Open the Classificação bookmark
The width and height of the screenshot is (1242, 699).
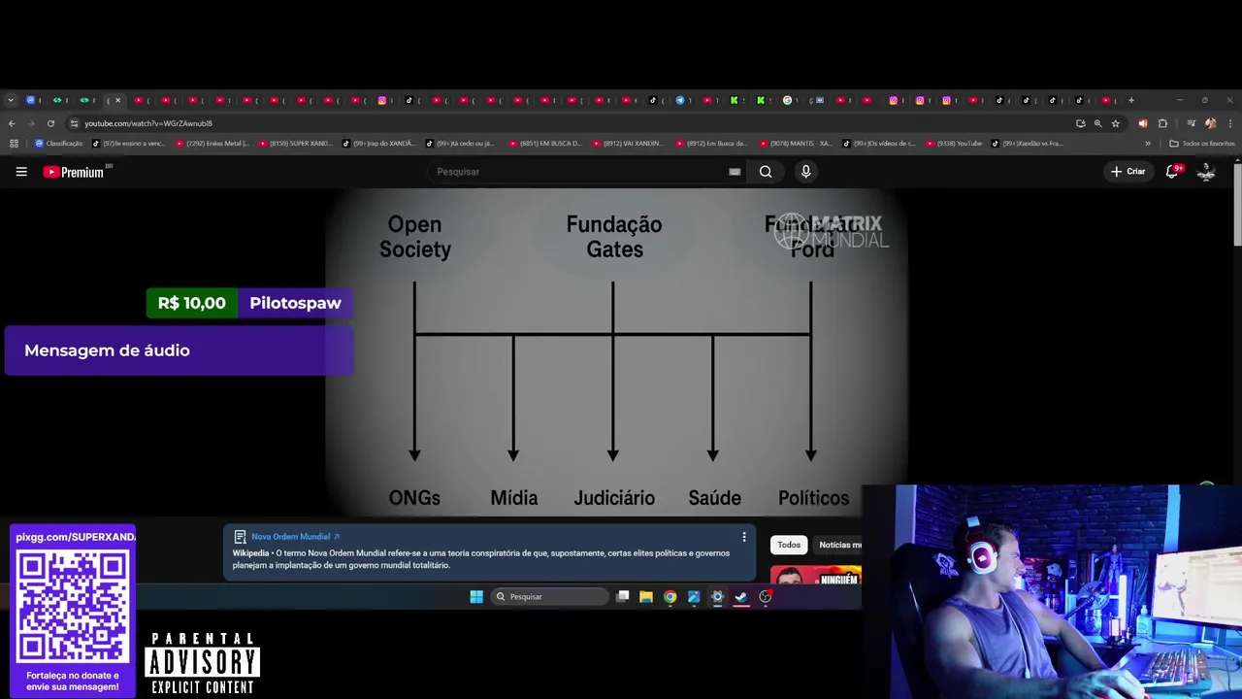coord(58,144)
